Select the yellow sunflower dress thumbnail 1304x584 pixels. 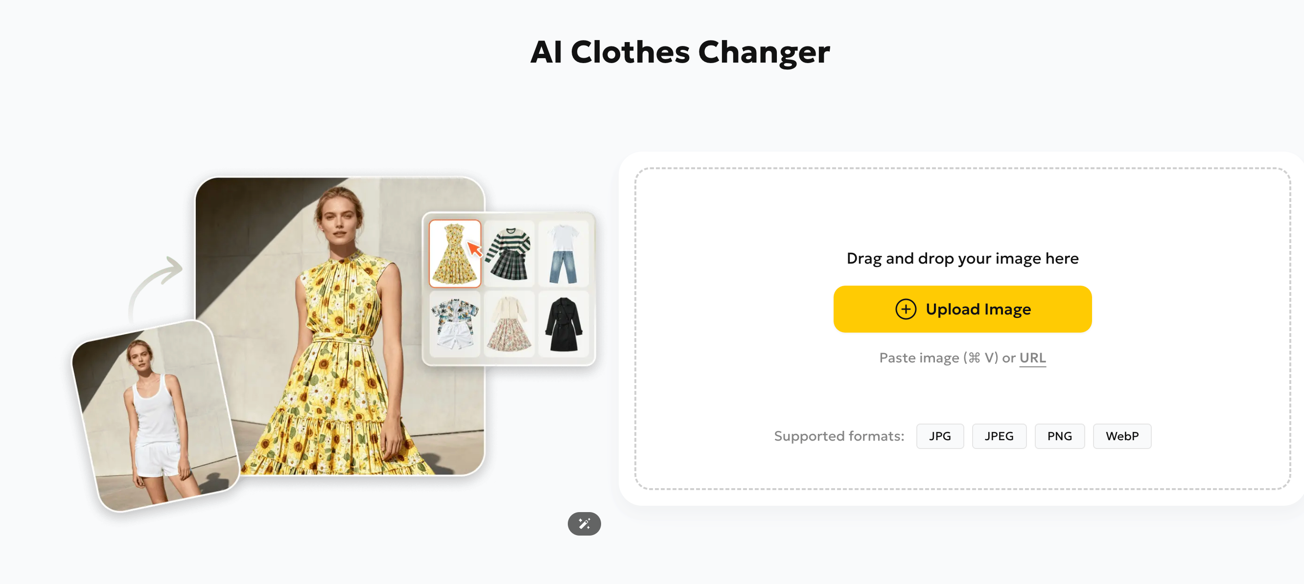(455, 253)
